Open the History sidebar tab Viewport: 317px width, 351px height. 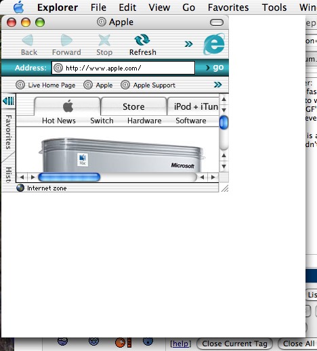pyautogui.click(x=8, y=174)
